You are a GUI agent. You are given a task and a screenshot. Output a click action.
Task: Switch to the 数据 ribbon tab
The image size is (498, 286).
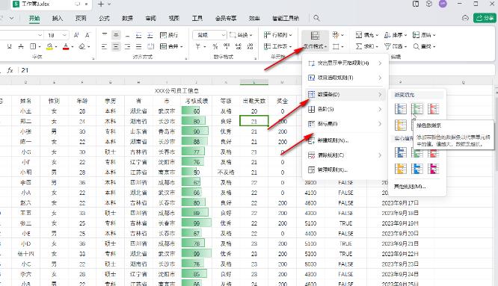127,19
